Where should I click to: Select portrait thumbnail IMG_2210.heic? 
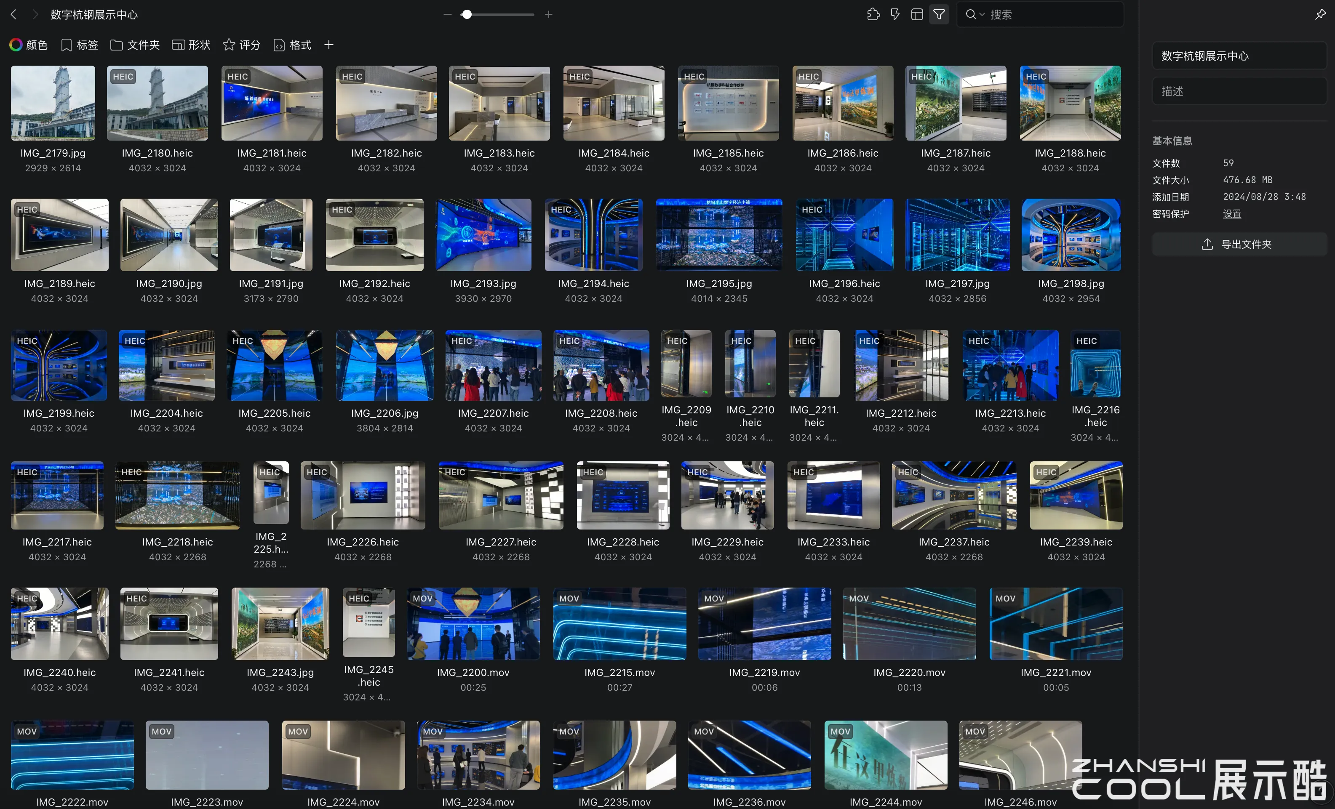[x=750, y=364]
